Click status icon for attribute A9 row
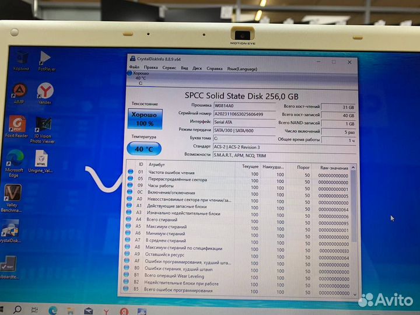 point(127,253)
